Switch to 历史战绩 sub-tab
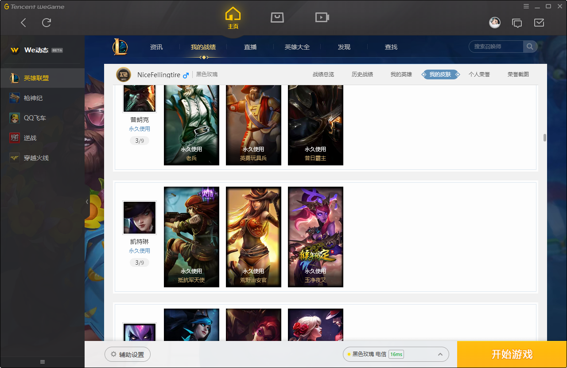This screenshot has width=567, height=368. click(x=362, y=74)
